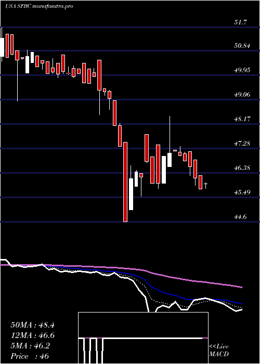Click the 'Price : 46' readout

[30, 356]
